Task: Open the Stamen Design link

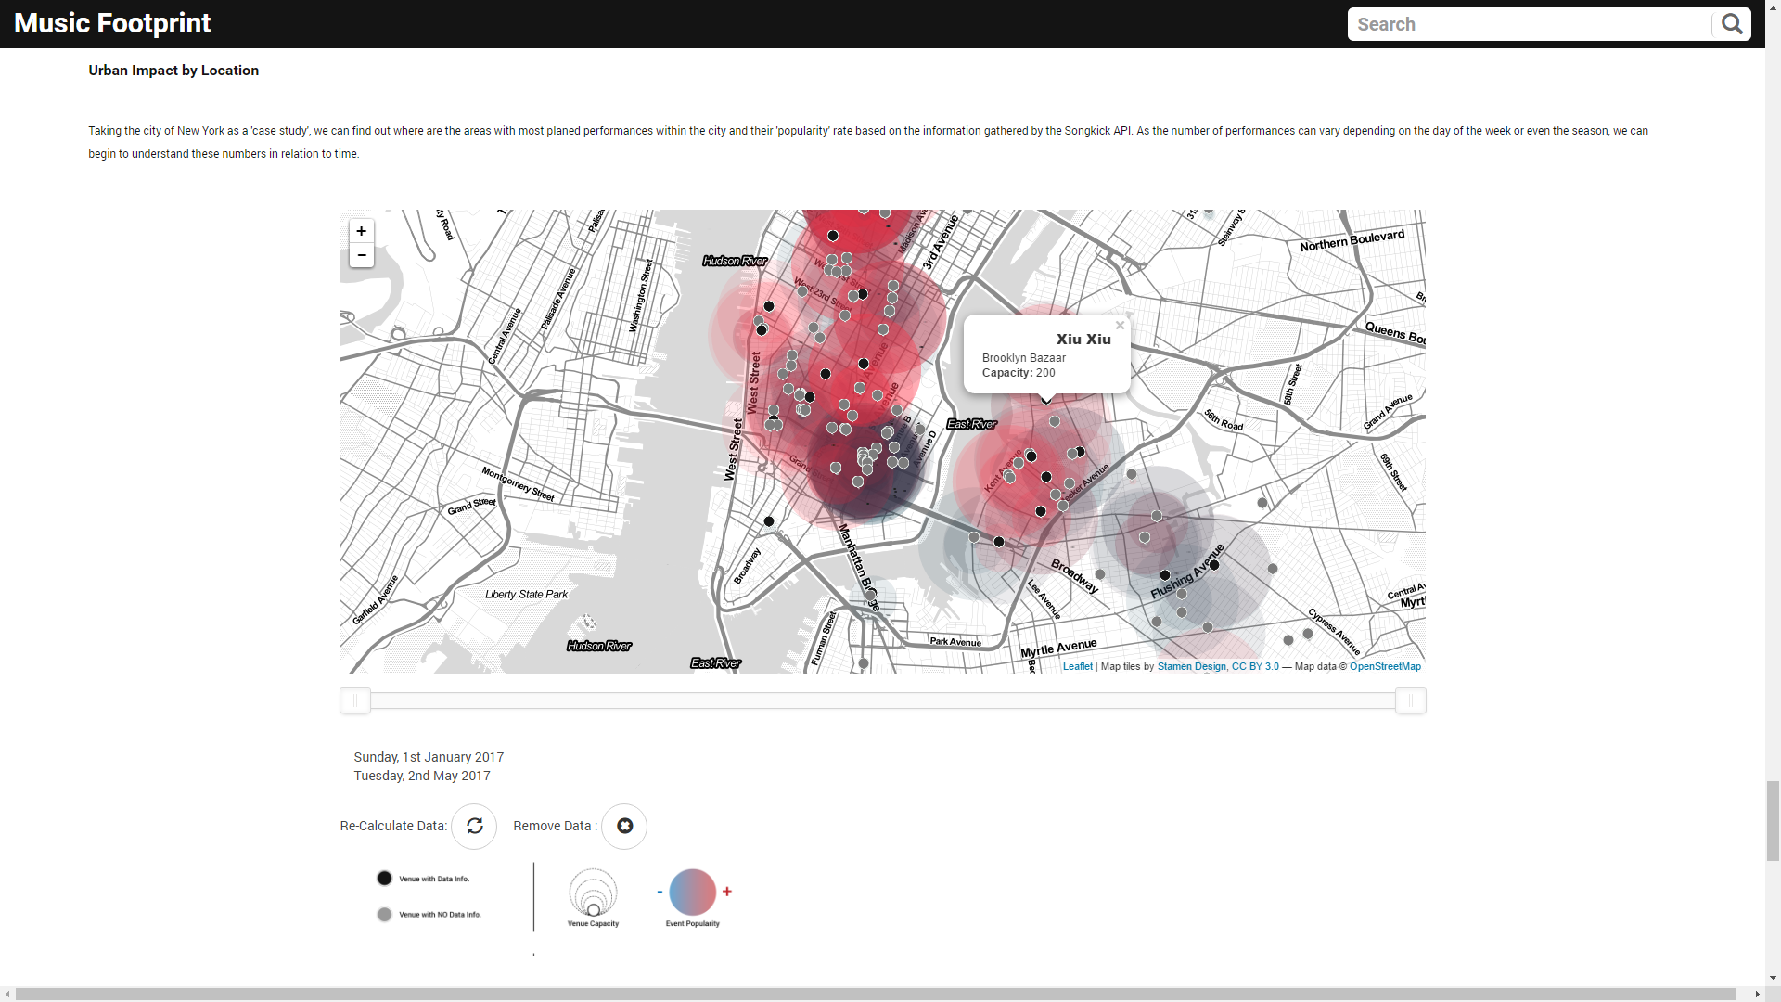Action: 1192,666
